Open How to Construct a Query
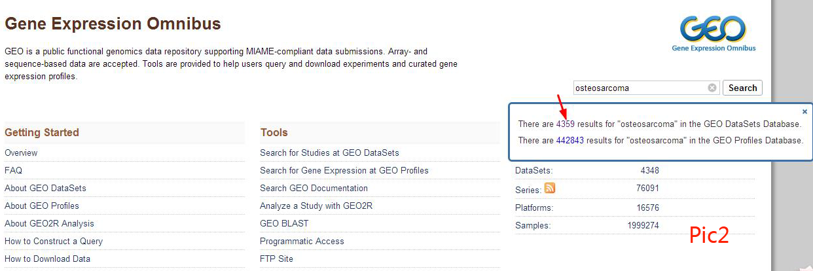813x271 pixels. coord(54,241)
